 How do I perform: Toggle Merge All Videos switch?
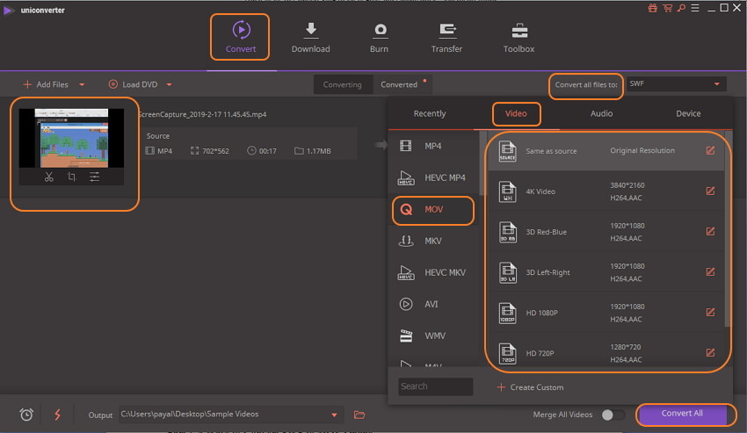point(613,415)
